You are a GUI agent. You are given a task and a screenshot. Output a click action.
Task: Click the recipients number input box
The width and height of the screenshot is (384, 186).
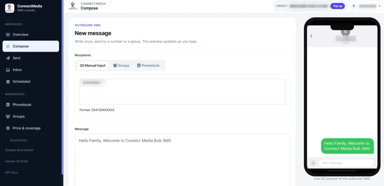tap(182, 91)
